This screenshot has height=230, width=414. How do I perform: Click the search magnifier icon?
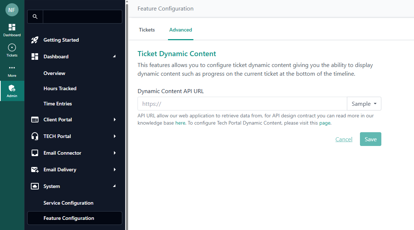point(35,17)
